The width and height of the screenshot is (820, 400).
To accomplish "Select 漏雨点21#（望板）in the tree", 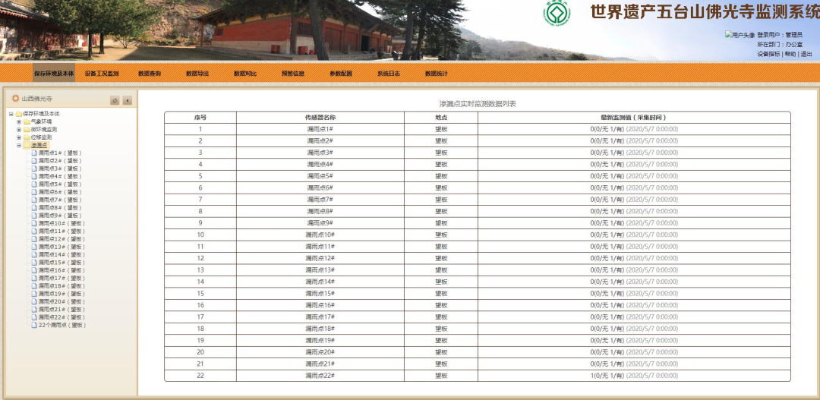I will (61, 310).
